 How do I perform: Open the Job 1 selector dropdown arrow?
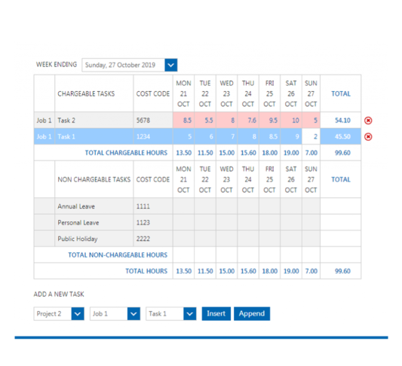tap(133, 314)
